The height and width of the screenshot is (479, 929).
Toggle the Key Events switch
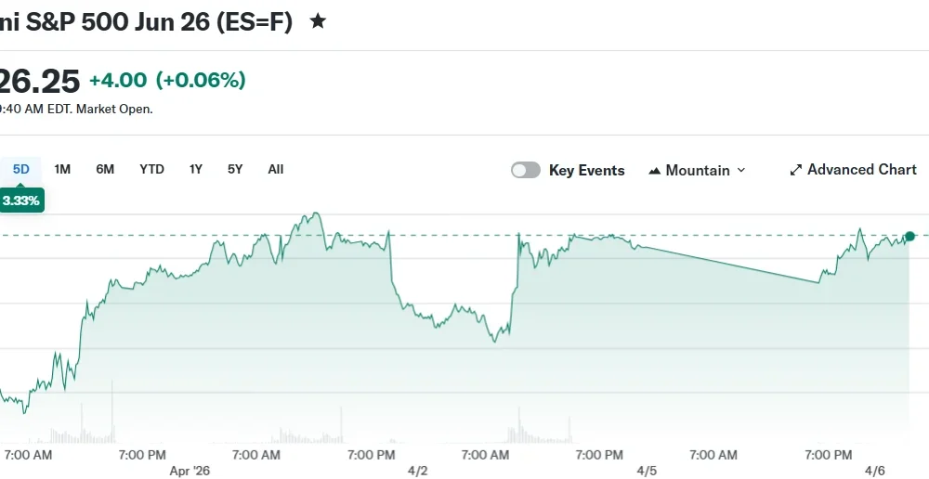point(526,170)
